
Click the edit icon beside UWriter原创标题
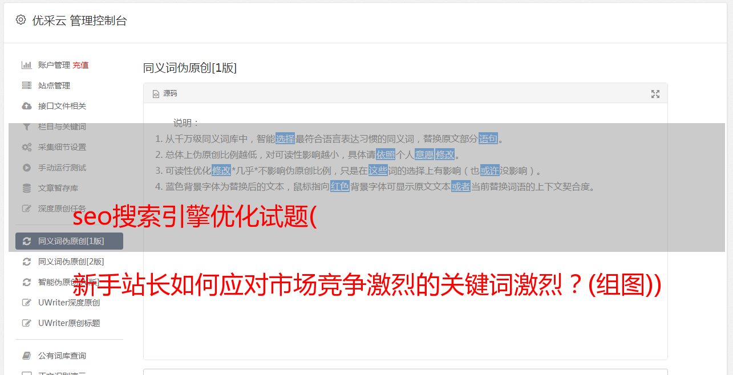[x=26, y=323]
